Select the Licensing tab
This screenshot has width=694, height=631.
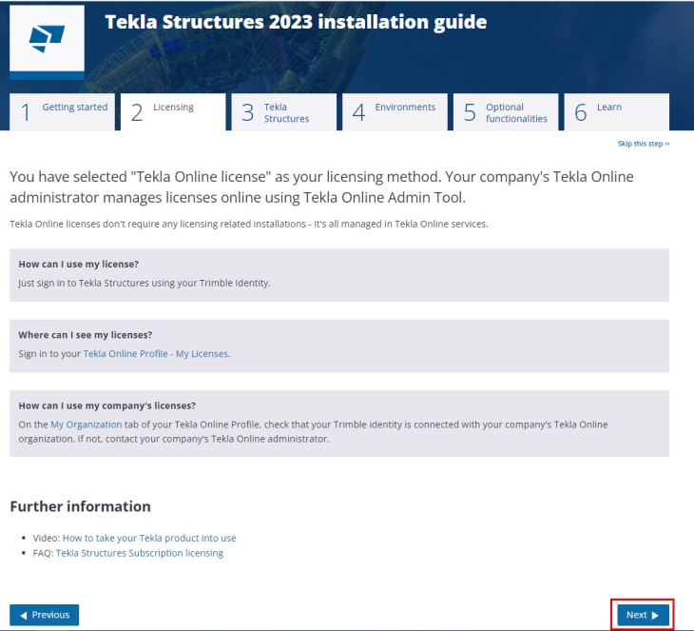[x=173, y=112]
